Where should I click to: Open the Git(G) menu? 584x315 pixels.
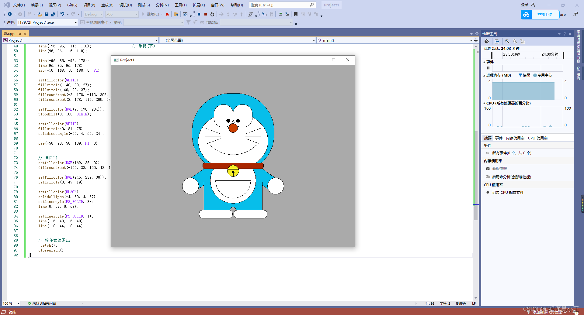tap(72, 5)
